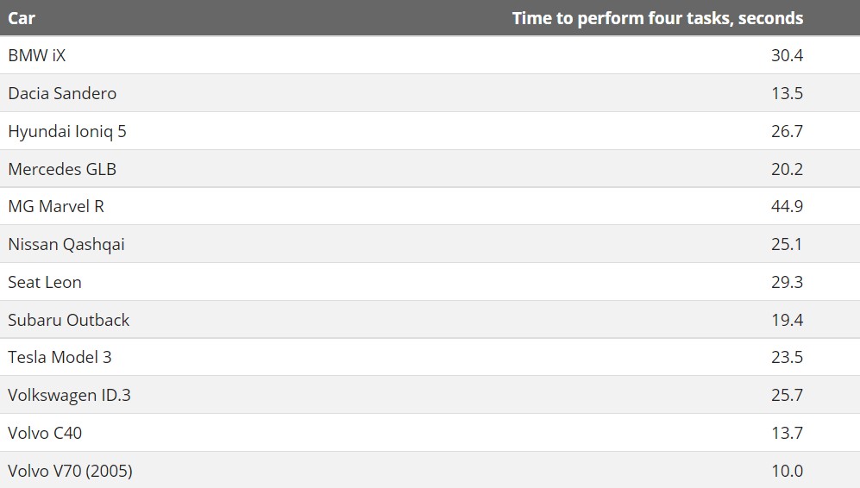Select the Volvo C40 cell

coord(45,433)
